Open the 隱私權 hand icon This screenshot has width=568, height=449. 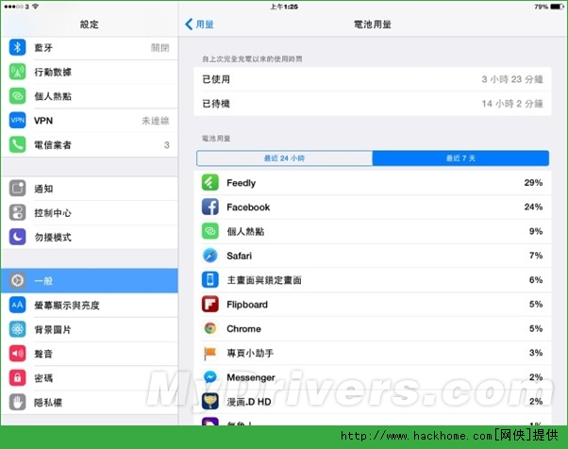click(17, 402)
